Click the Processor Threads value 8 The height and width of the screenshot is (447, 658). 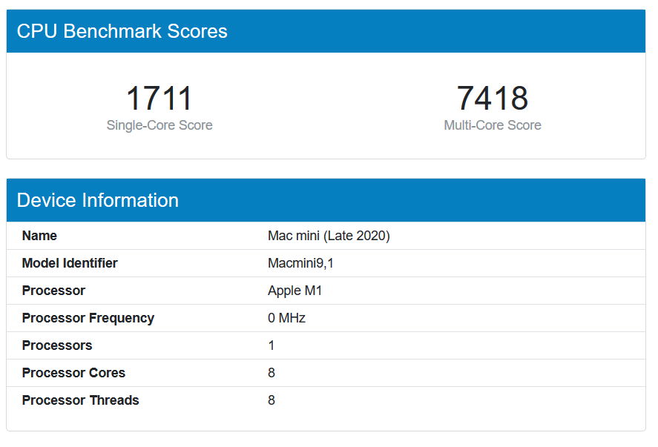(272, 400)
